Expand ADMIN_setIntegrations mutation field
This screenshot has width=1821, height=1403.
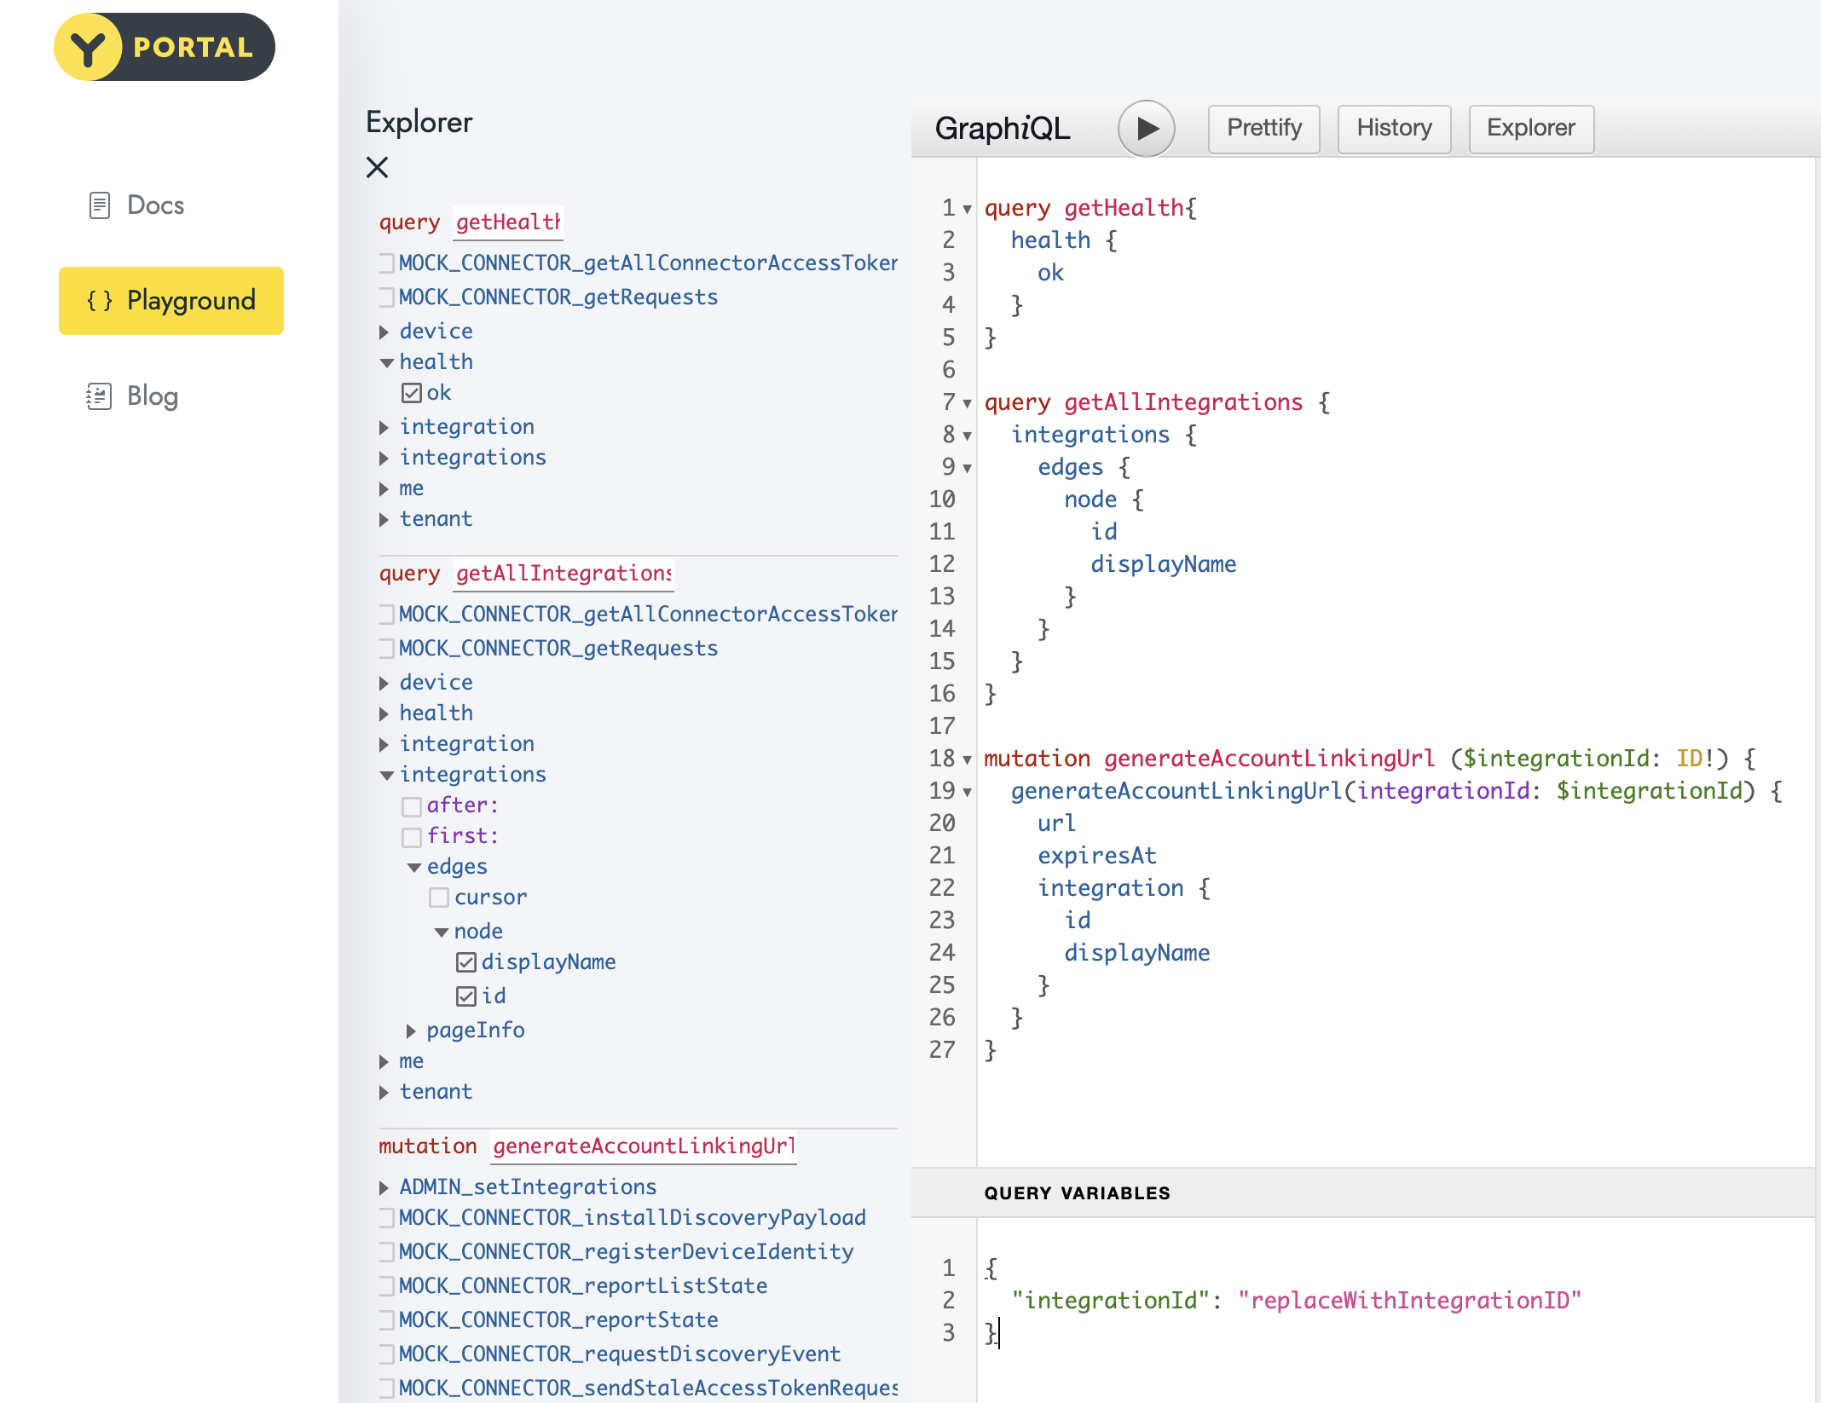pyautogui.click(x=384, y=1187)
